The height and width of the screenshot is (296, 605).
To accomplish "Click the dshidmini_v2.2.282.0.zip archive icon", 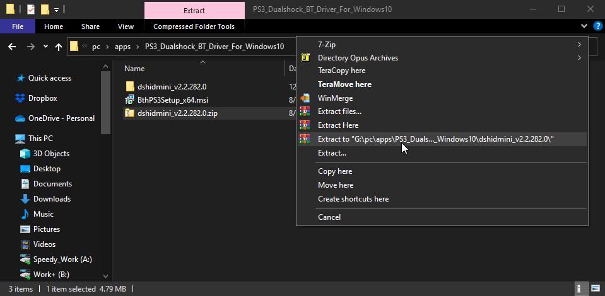I will 130,113.
